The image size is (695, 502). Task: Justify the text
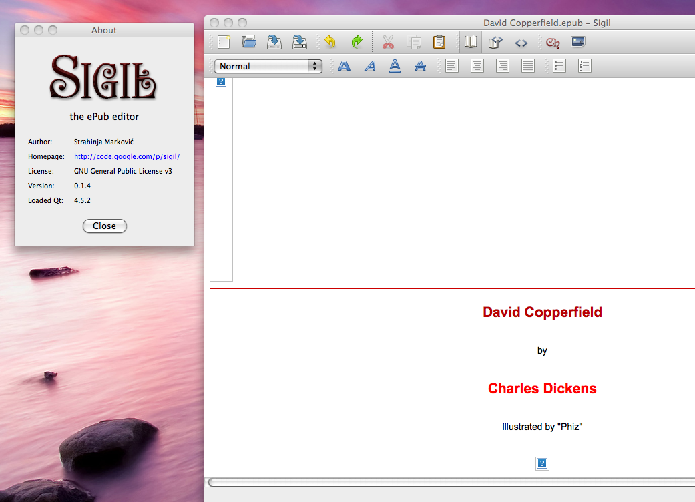(x=528, y=67)
